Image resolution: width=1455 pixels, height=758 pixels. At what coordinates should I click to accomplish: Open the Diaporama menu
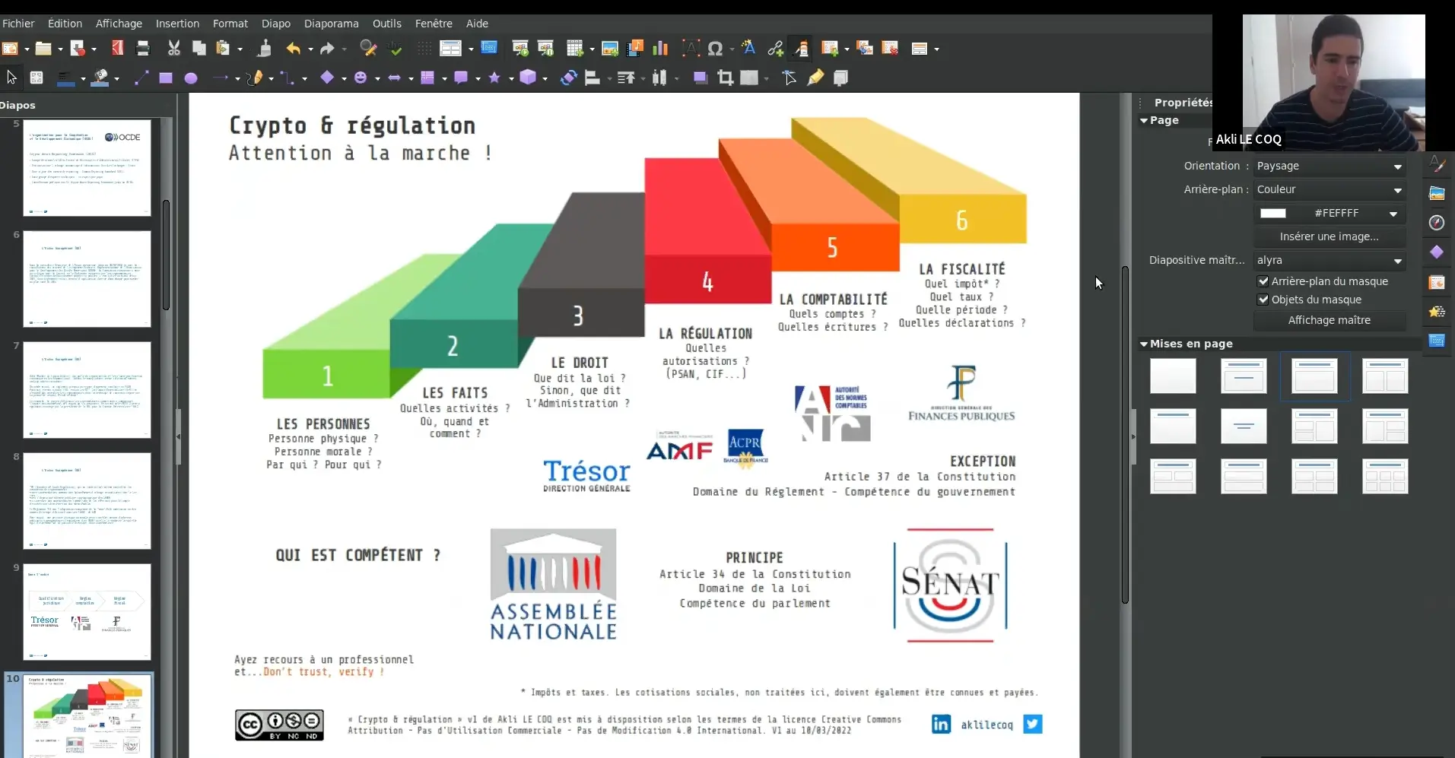(x=331, y=24)
